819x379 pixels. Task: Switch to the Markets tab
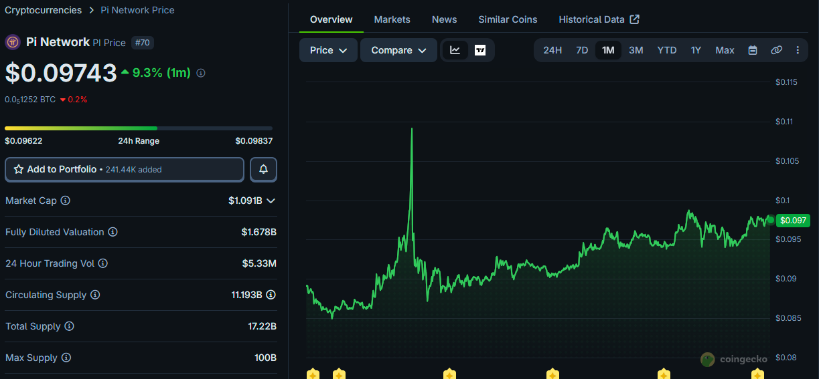coord(392,19)
